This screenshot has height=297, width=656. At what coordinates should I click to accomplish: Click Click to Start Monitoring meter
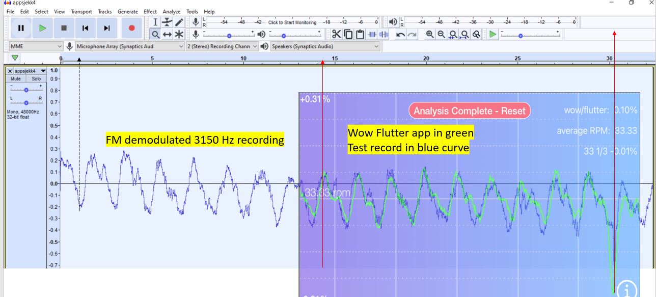[292, 22]
